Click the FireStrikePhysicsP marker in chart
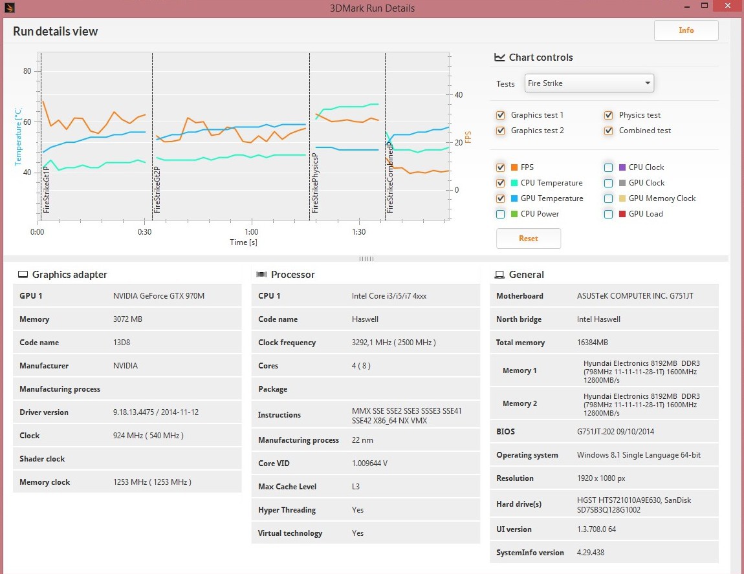This screenshot has height=574, width=744. point(314,183)
